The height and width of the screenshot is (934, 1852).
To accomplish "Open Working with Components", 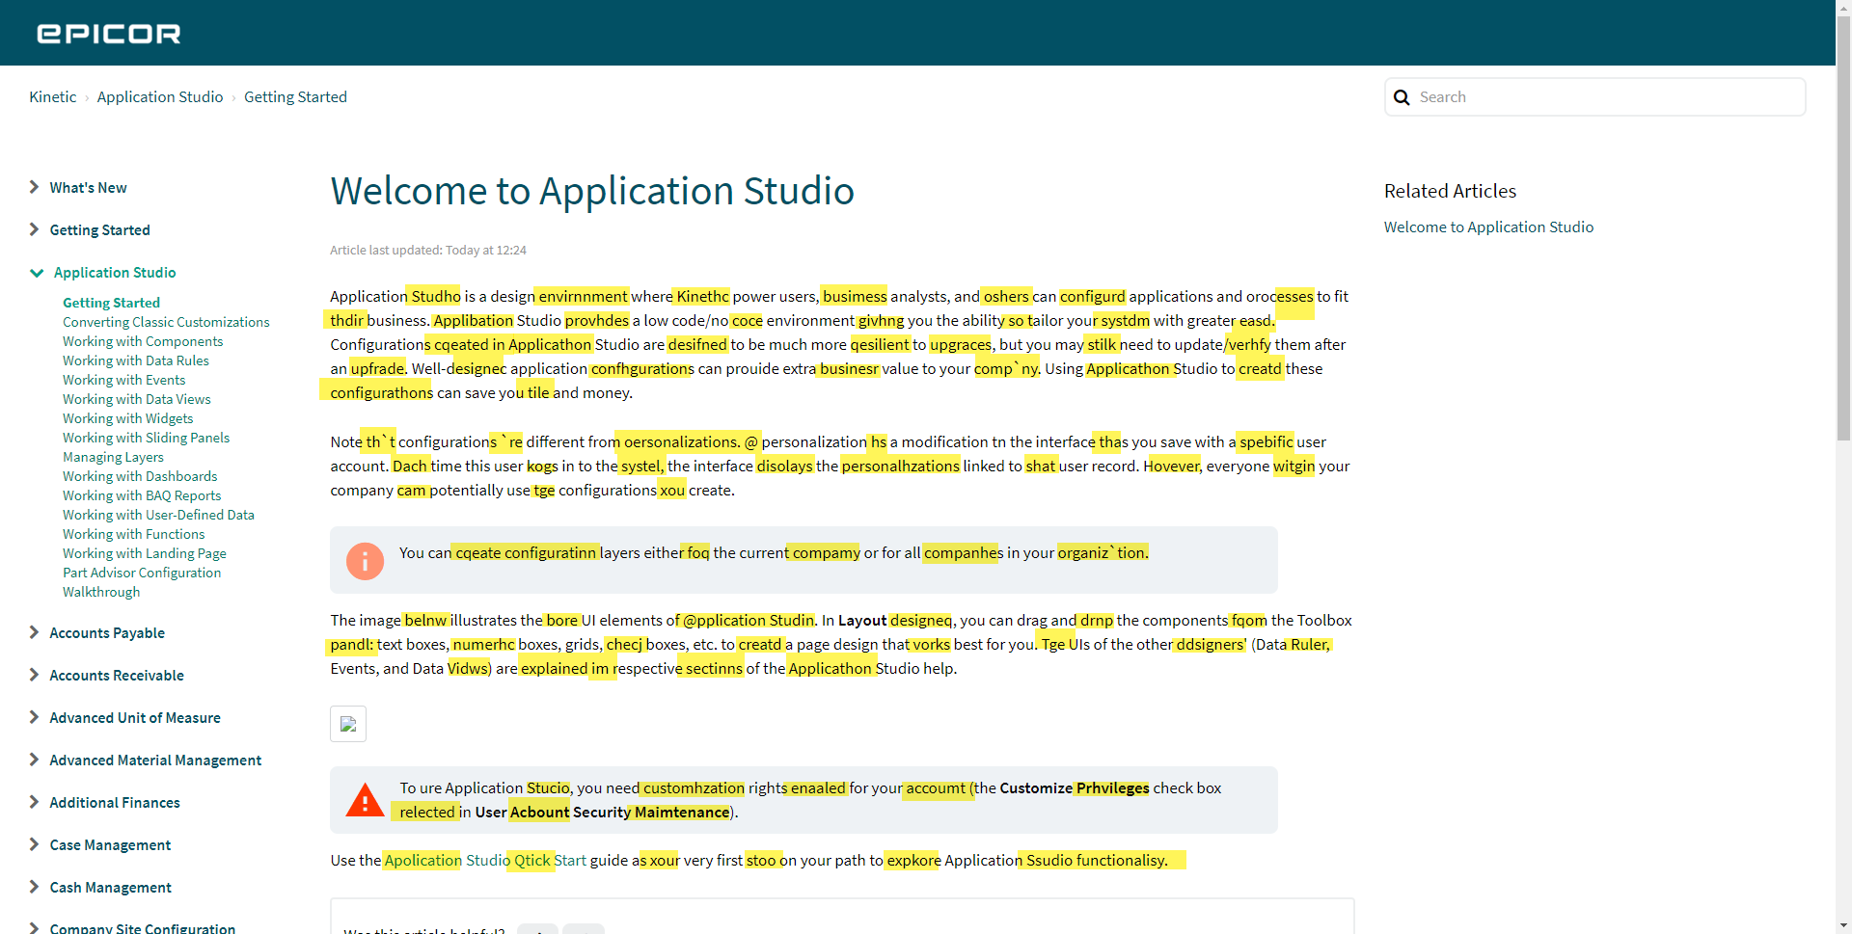I will coord(143,341).
